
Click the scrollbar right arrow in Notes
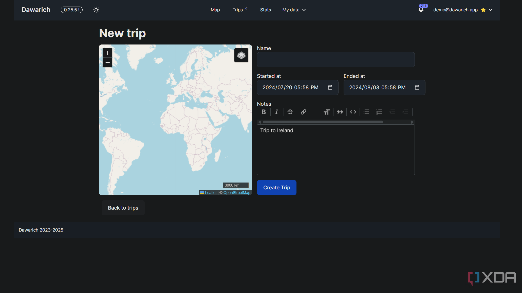tap(412, 122)
